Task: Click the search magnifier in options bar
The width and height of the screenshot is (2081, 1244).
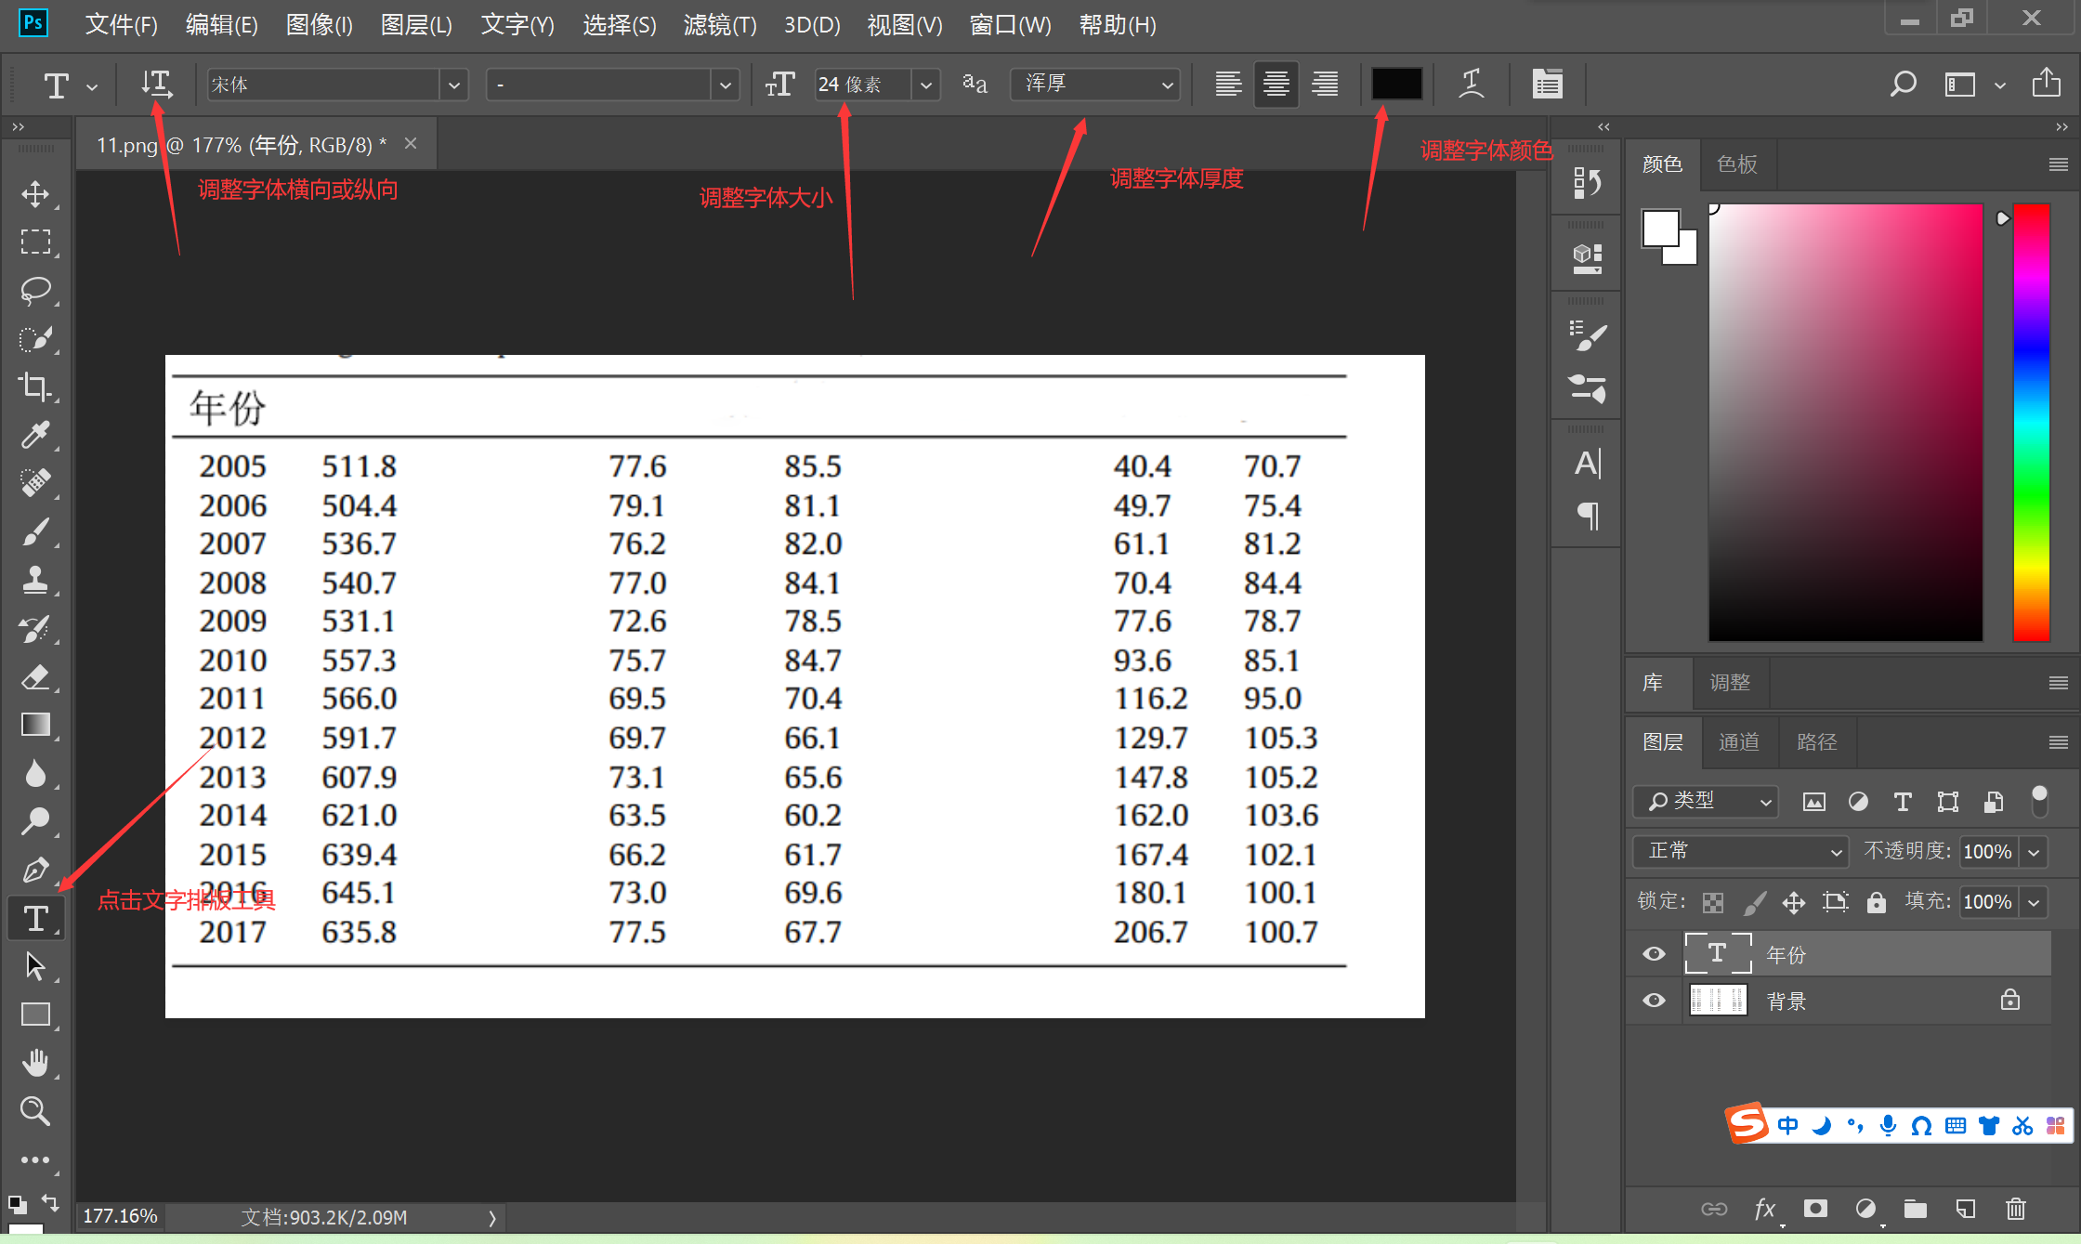Action: (x=1903, y=85)
